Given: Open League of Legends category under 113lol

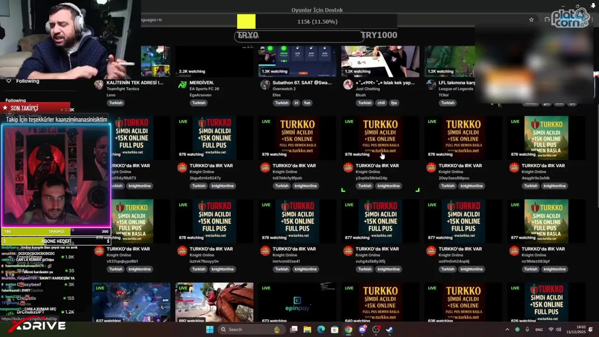Looking at the screenshot, I should (x=456, y=88).
